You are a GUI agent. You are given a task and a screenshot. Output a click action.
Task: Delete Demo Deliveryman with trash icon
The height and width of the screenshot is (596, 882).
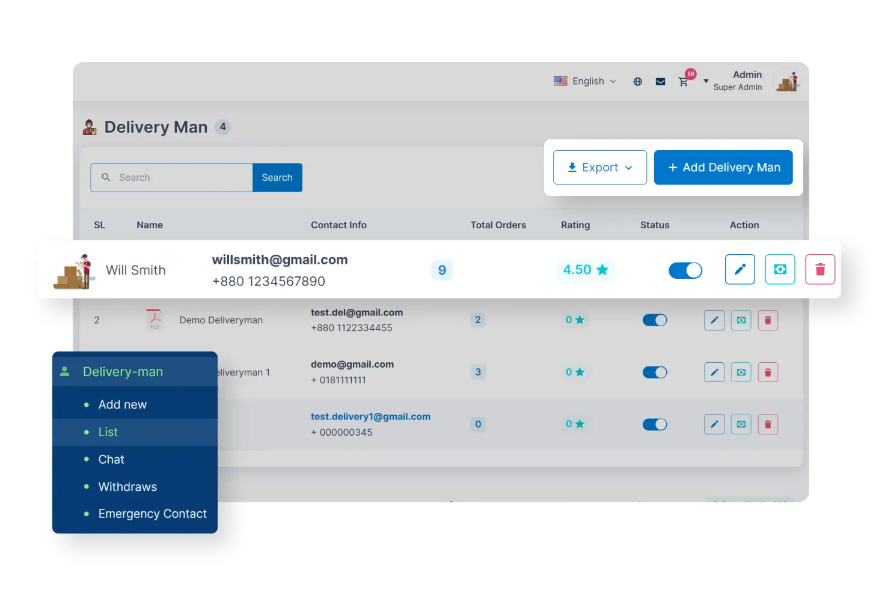click(x=768, y=320)
